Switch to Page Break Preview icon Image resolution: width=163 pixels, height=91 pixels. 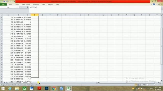click(140, 85)
